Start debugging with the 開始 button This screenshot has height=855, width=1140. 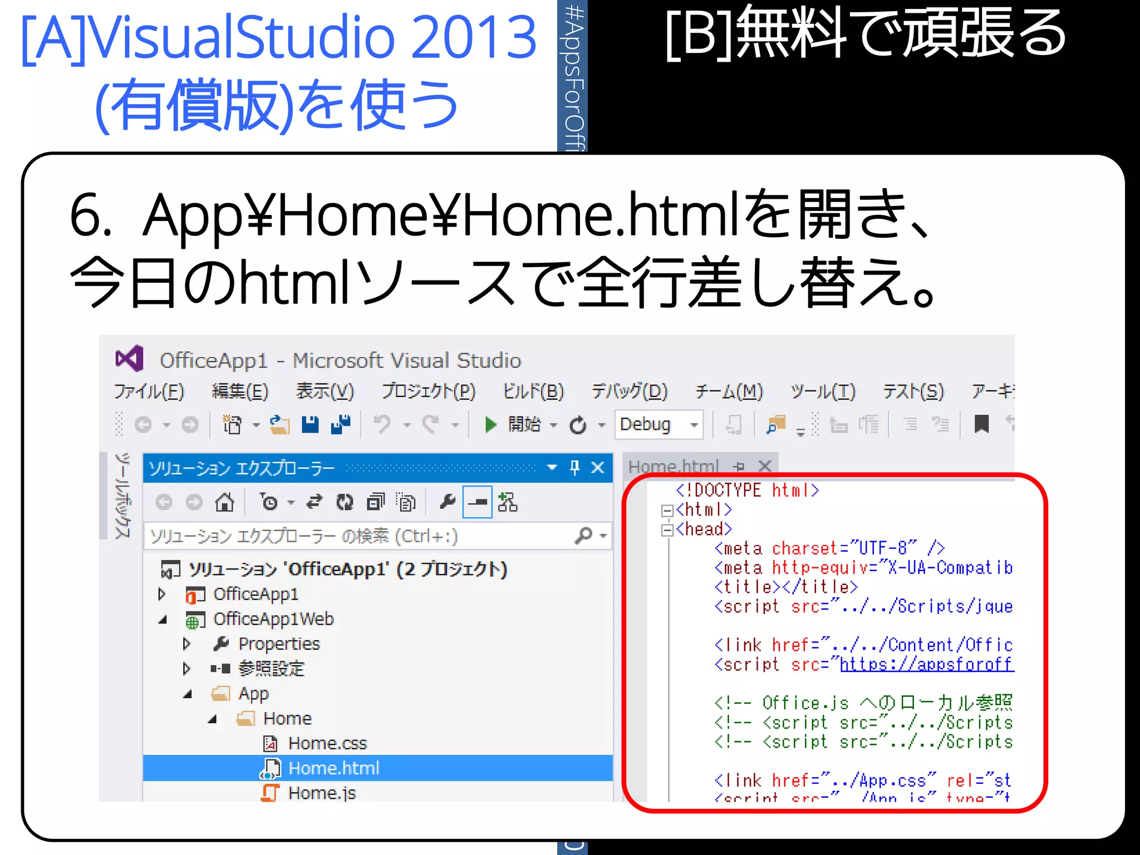[513, 425]
